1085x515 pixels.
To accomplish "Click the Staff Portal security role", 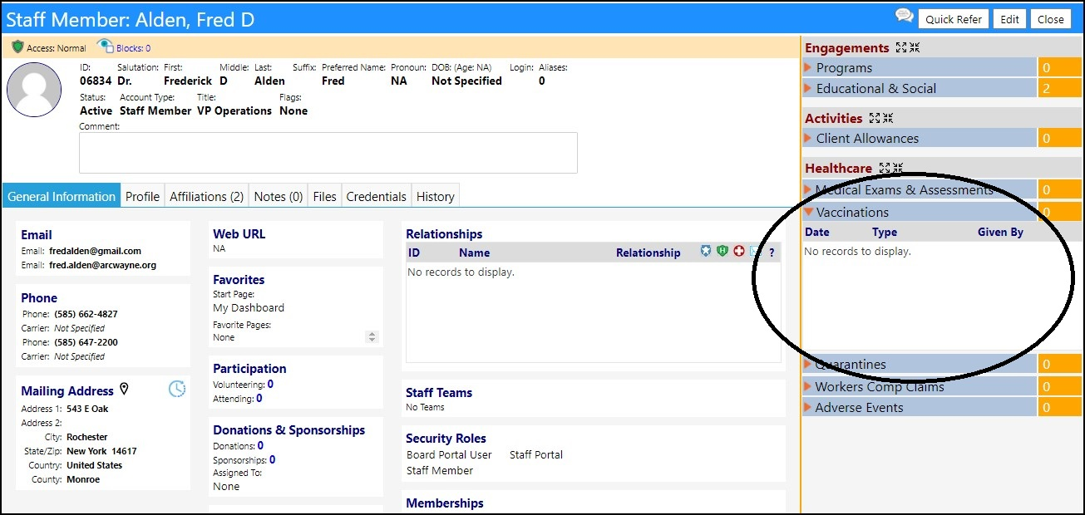I will tap(536, 454).
